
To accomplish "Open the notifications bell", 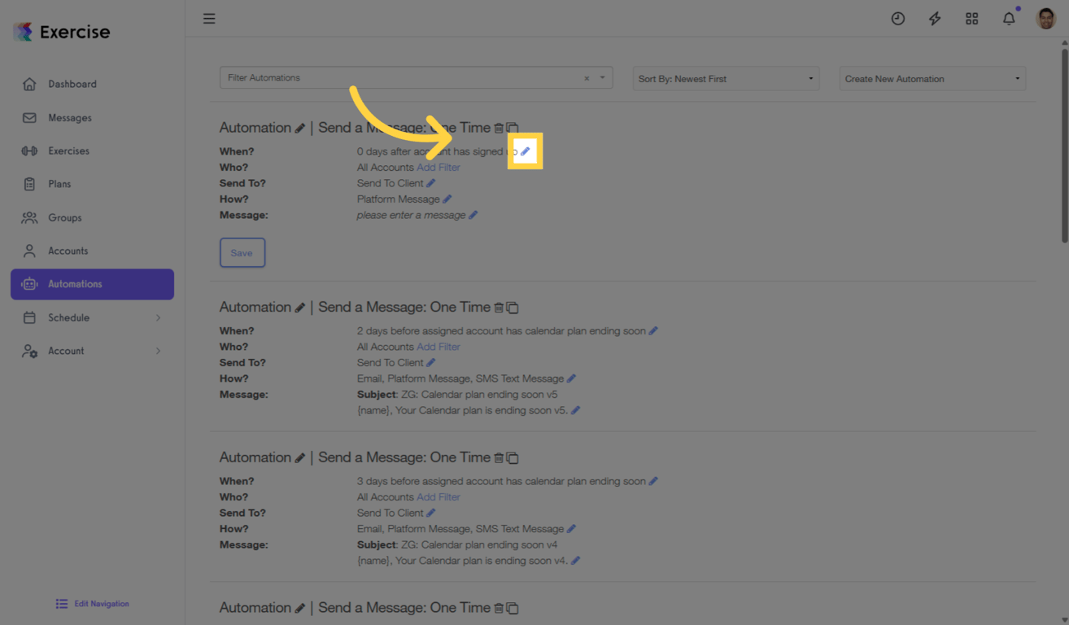I will [1009, 18].
